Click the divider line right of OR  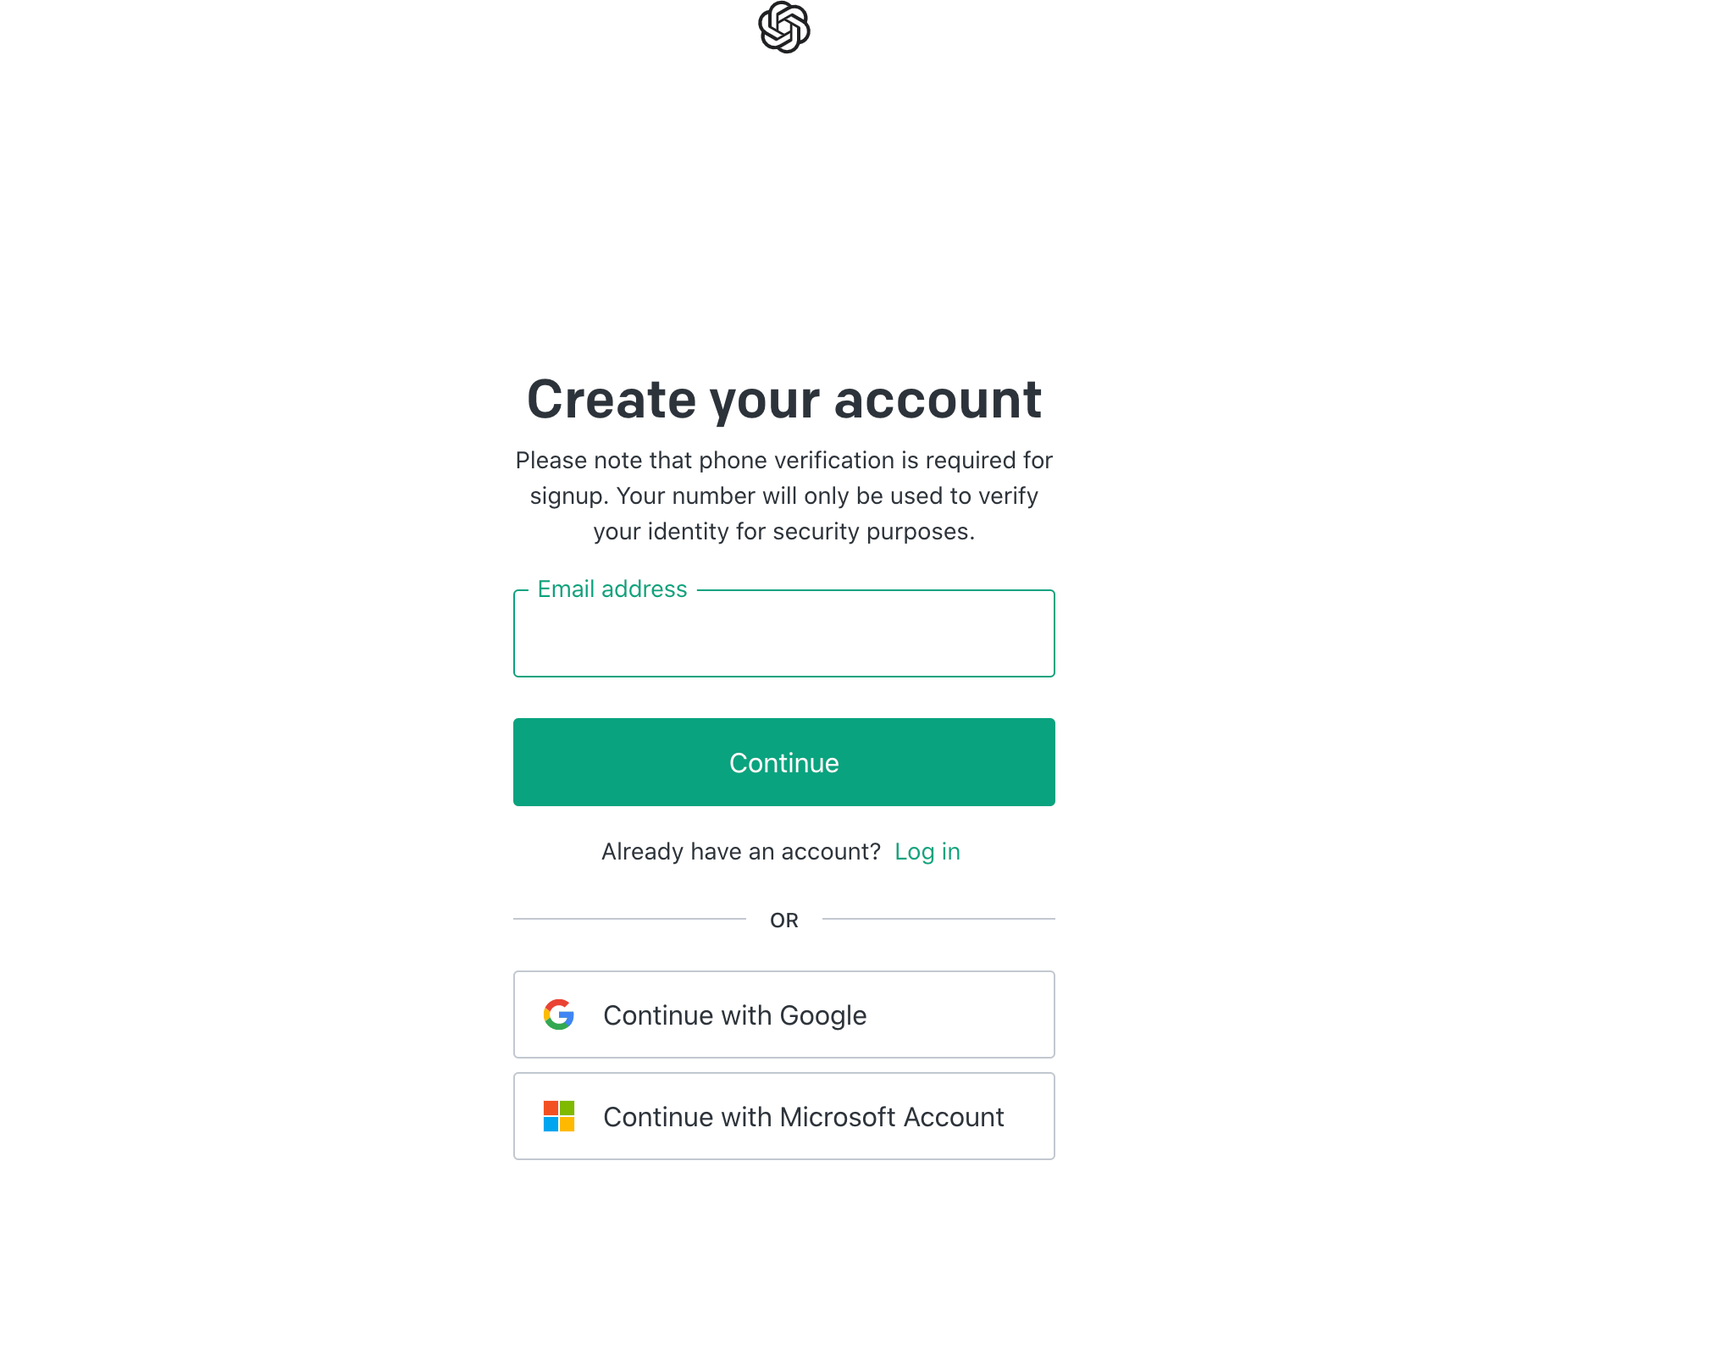click(938, 919)
